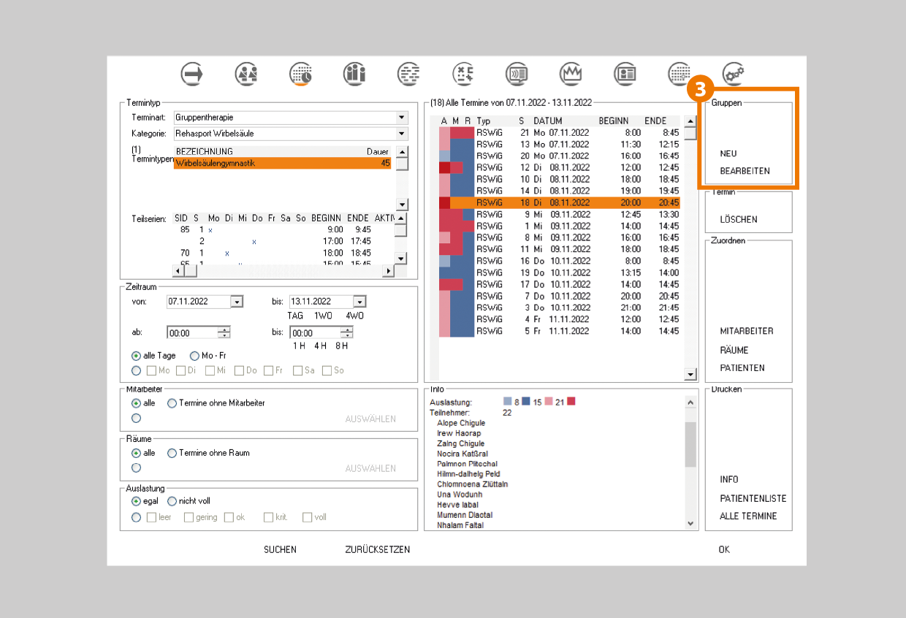This screenshot has height=618, width=906.
Task: Open the calculator symbols icon in toolbar
Action: click(x=463, y=74)
